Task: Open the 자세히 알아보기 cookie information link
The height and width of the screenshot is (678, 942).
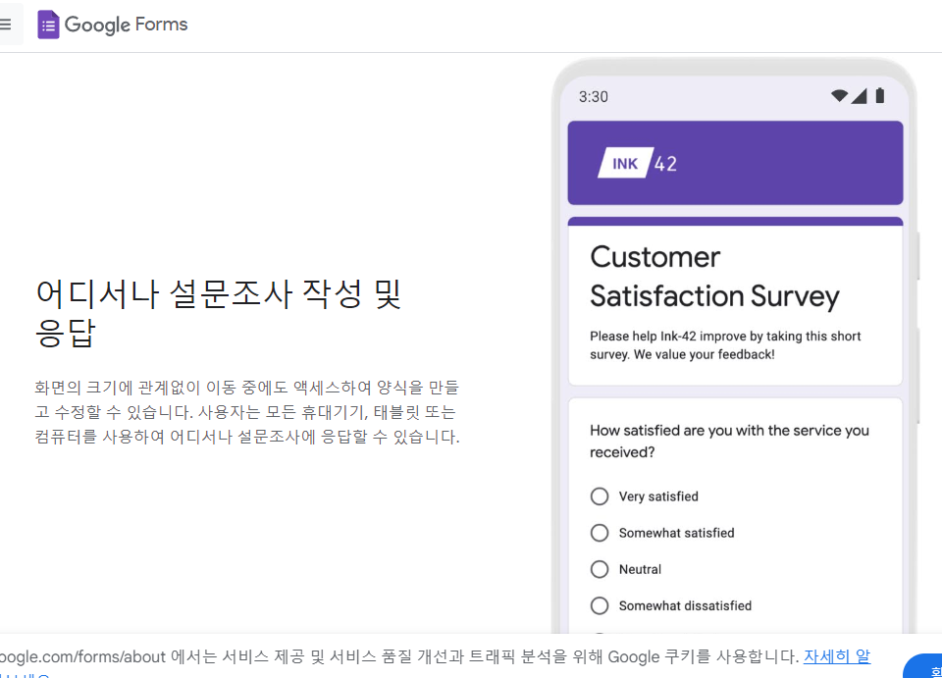Action: (x=836, y=655)
